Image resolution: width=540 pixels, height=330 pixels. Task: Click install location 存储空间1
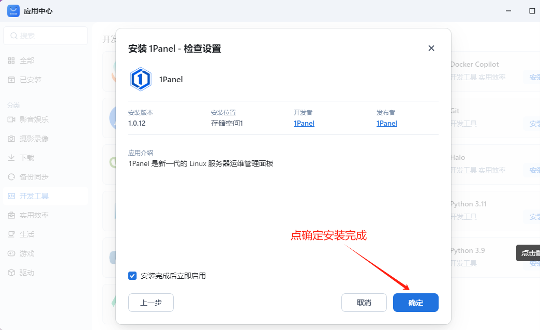coord(227,123)
